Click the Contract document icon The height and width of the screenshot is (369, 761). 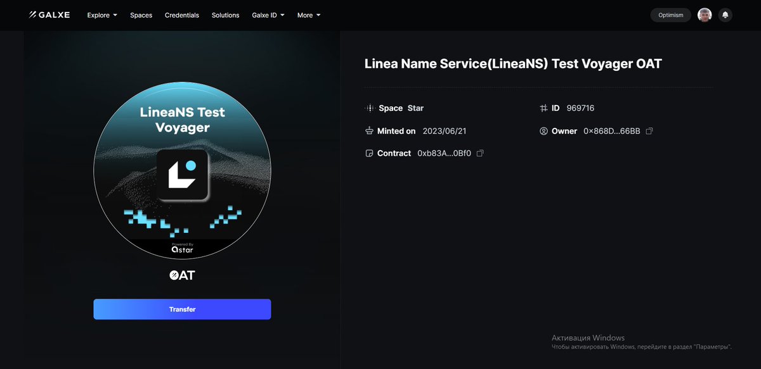pos(370,153)
